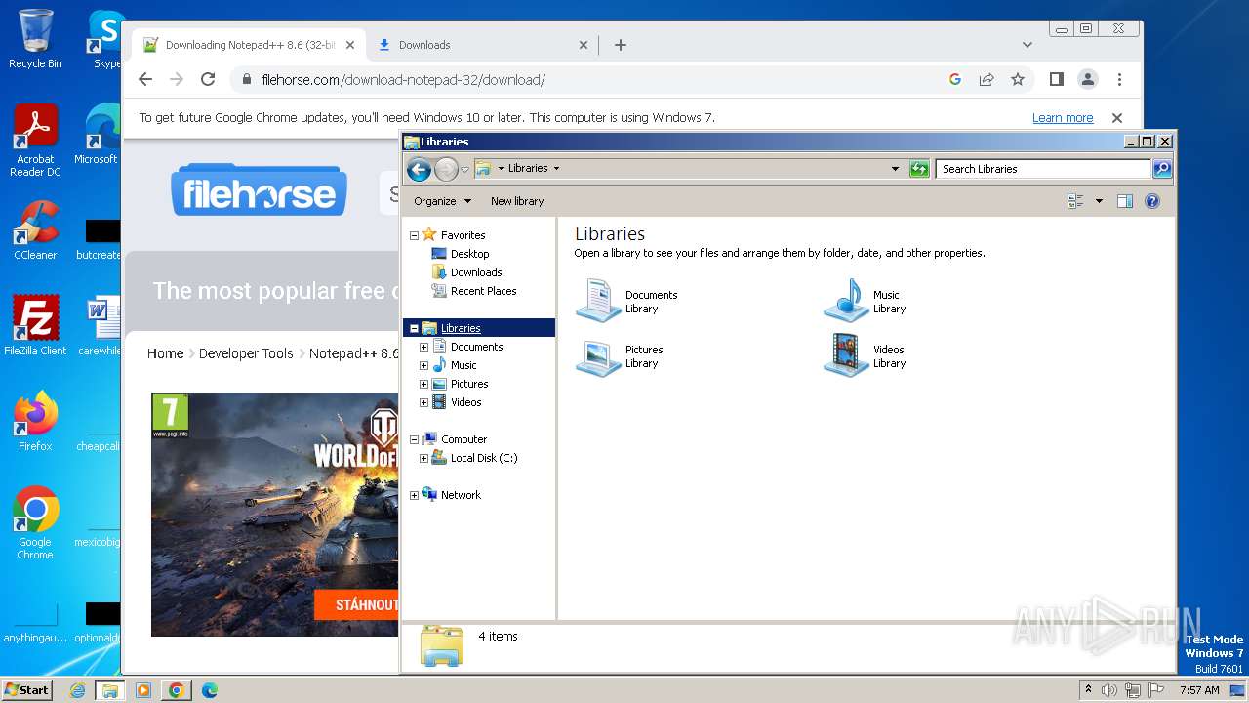
Task: Open the Organize dropdown menu
Action: pos(442,201)
